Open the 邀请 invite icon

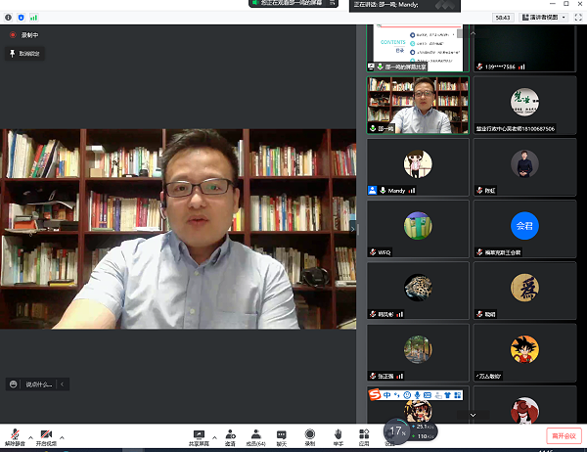point(230,434)
